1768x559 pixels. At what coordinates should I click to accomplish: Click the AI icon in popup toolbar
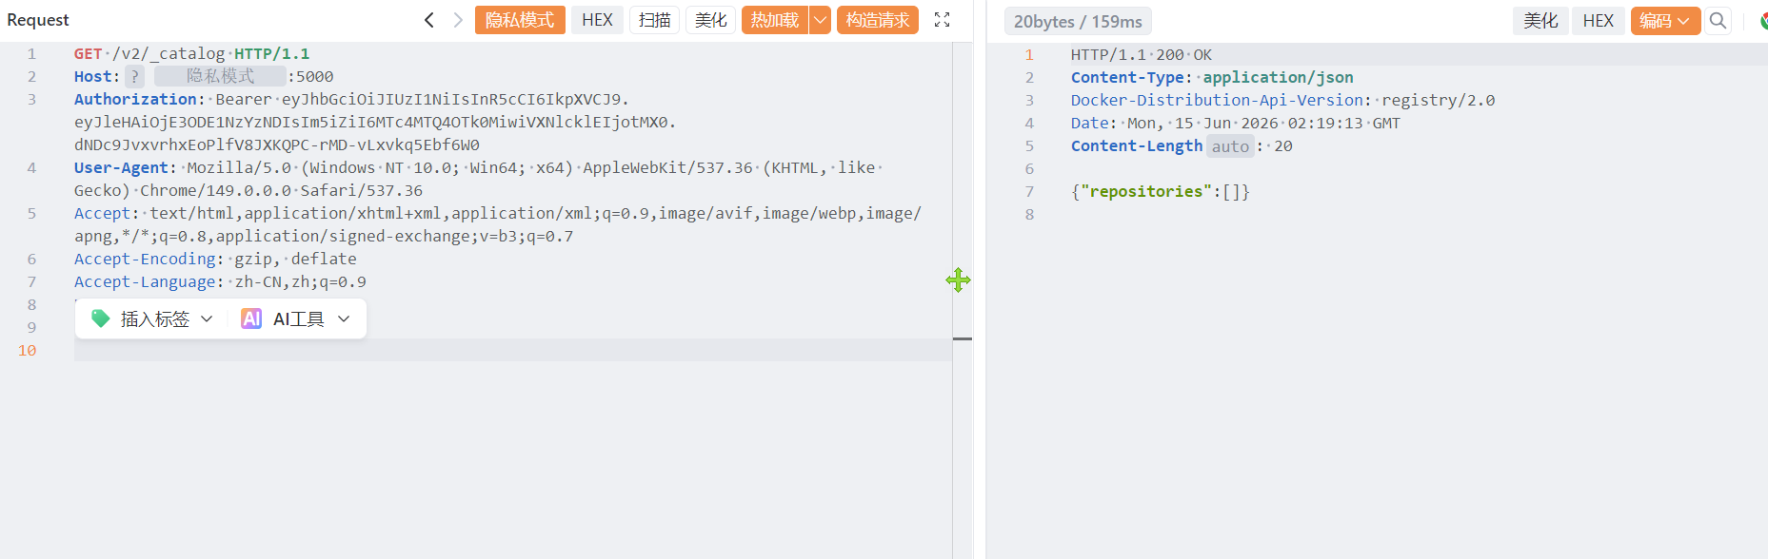[251, 318]
